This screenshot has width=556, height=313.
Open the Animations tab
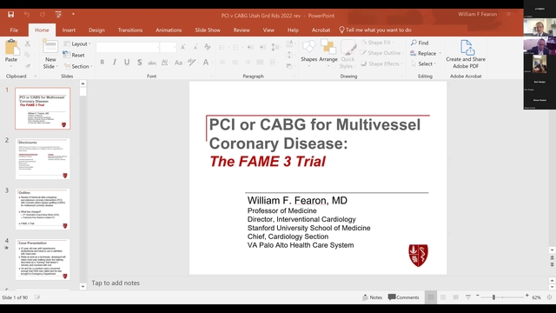pos(169,30)
